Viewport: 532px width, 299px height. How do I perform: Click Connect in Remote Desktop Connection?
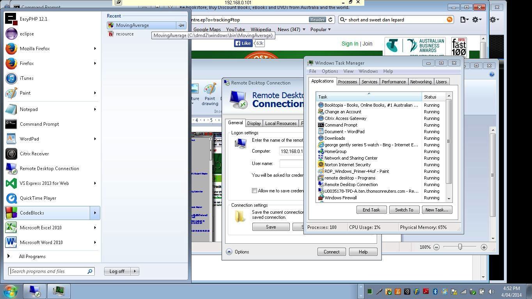(x=331, y=252)
